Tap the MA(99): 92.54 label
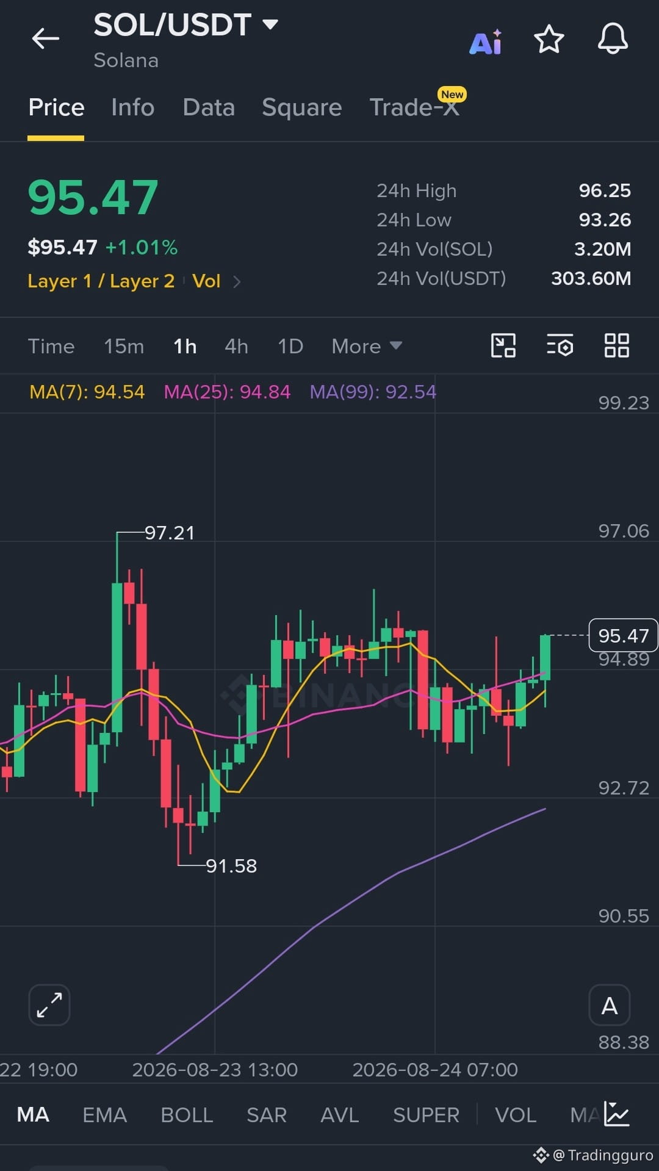 click(373, 391)
